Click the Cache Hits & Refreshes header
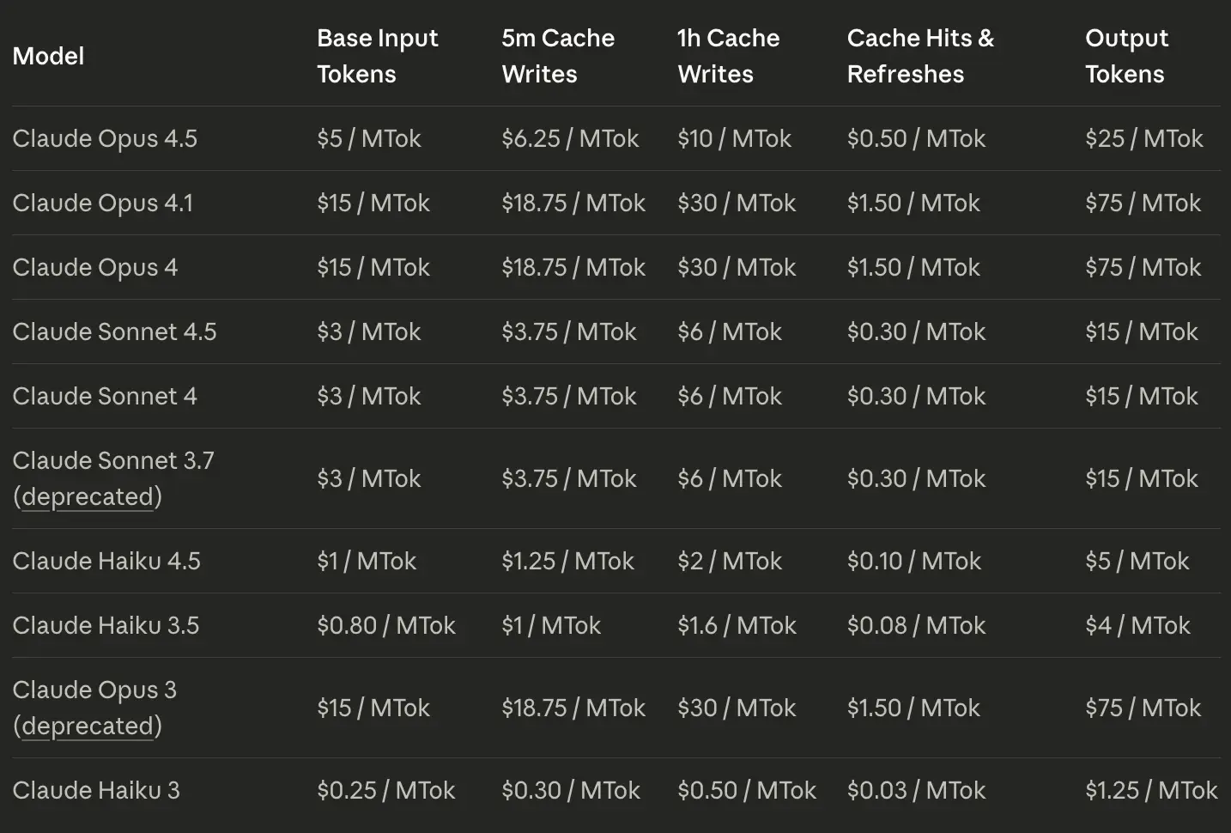 (919, 56)
